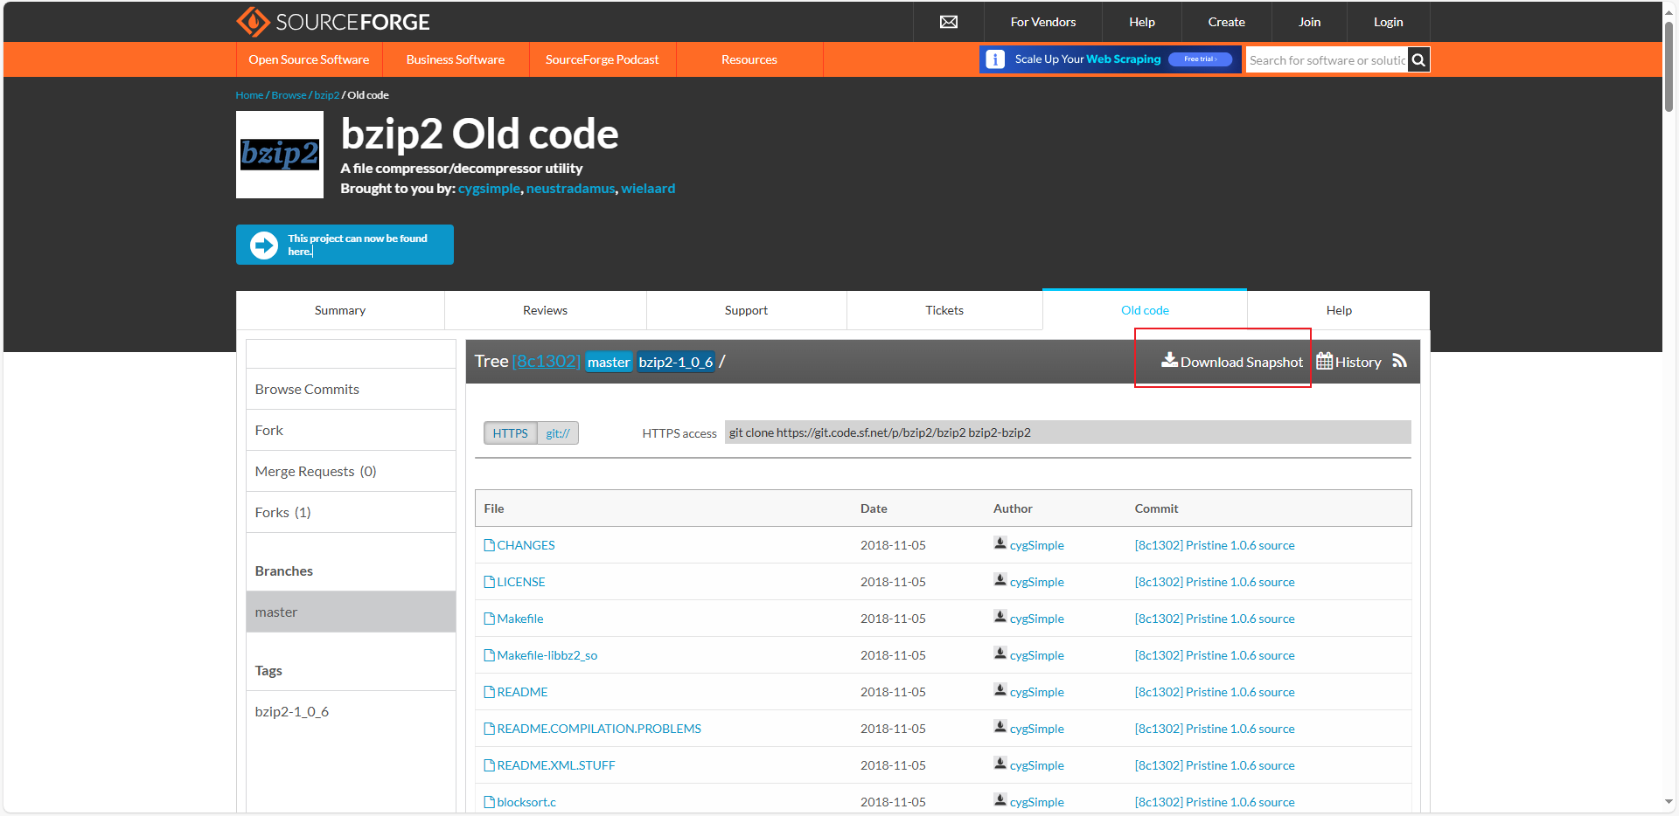Switch to git:// access mode
1679x816 pixels.
pyautogui.click(x=558, y=432)
